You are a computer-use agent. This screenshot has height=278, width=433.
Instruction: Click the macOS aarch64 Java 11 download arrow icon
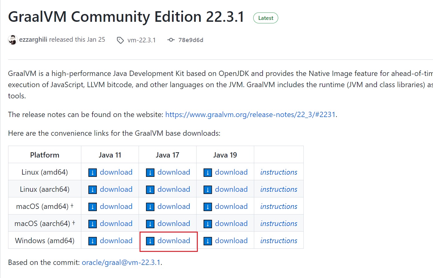click(93, 224)
